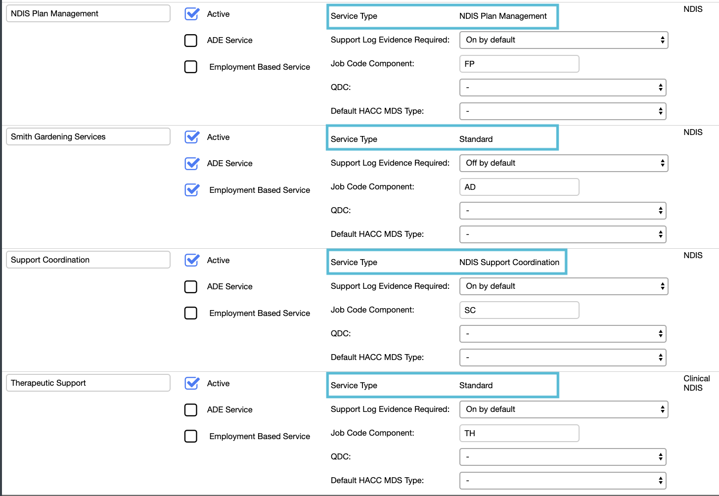
Task: Uncheck Active for NDIS Plan Management
Action: point(191,14)
